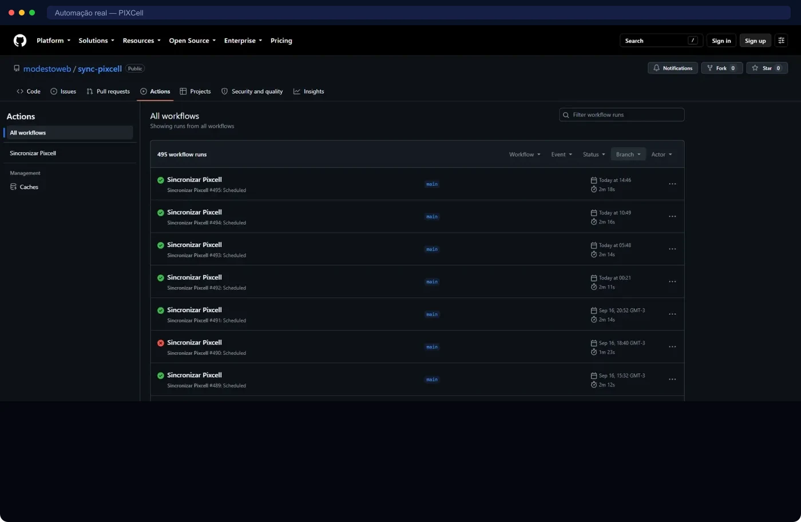The image size is (801, 522).
Task: Click the Notifications bell button
Action: pos(673,68)
